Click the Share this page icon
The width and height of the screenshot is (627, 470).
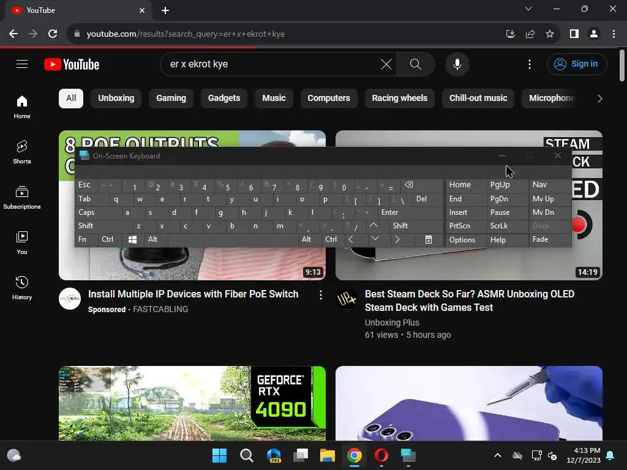(x=530, y=34)
